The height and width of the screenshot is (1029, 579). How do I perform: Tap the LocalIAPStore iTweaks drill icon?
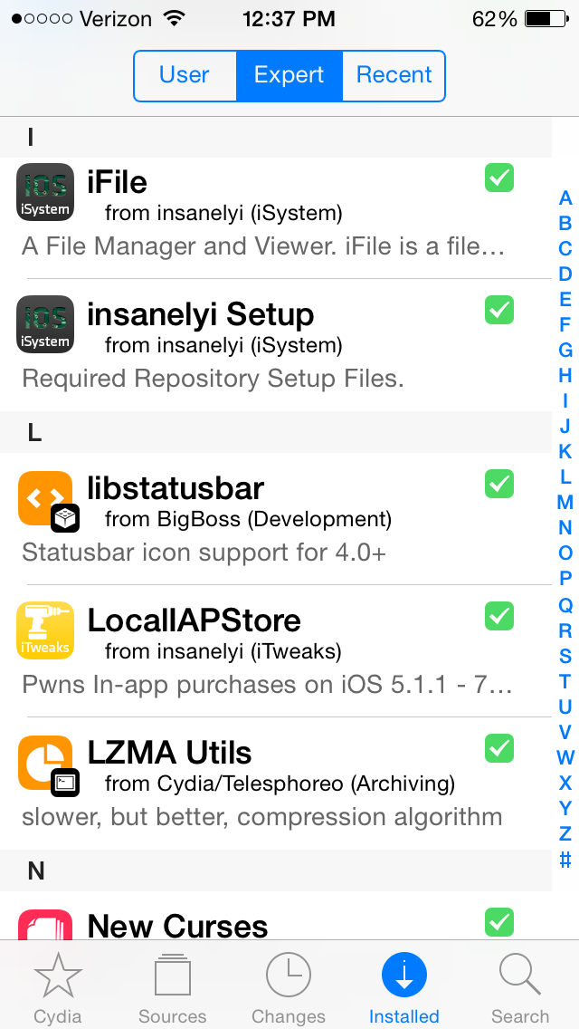coord(44,630)
